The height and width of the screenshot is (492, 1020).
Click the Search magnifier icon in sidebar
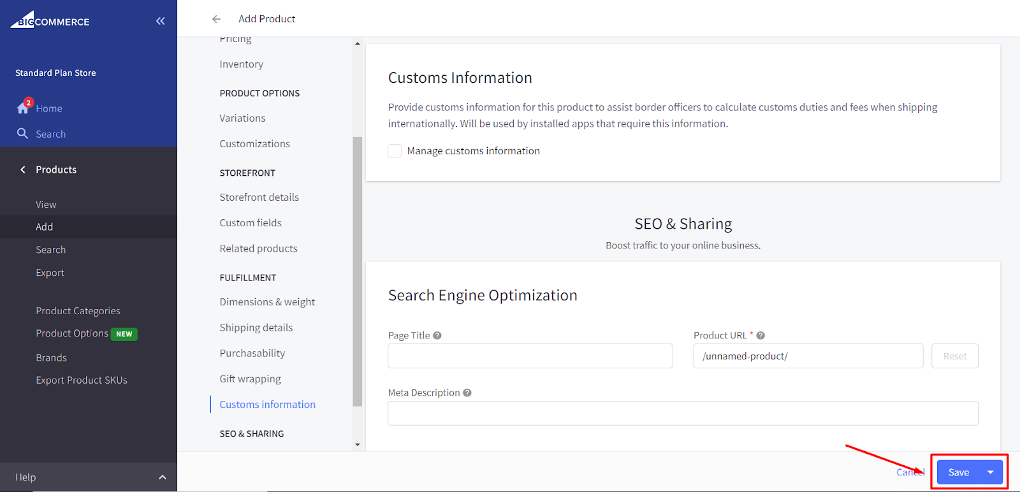point(23,134)
